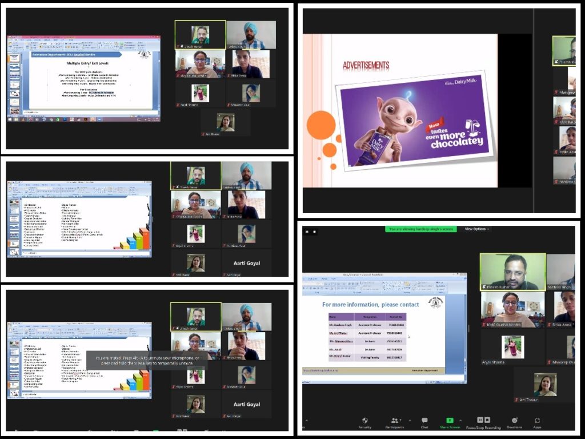
Task: Click the small pause icon above the contact slide
Action: point(307,232)
